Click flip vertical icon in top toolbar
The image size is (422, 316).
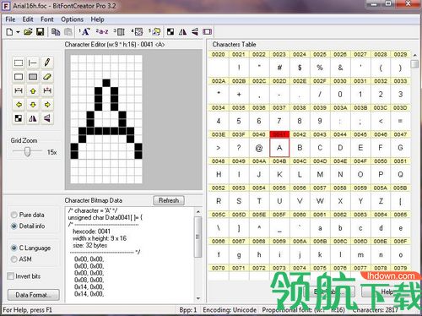(x=195, y=32)
